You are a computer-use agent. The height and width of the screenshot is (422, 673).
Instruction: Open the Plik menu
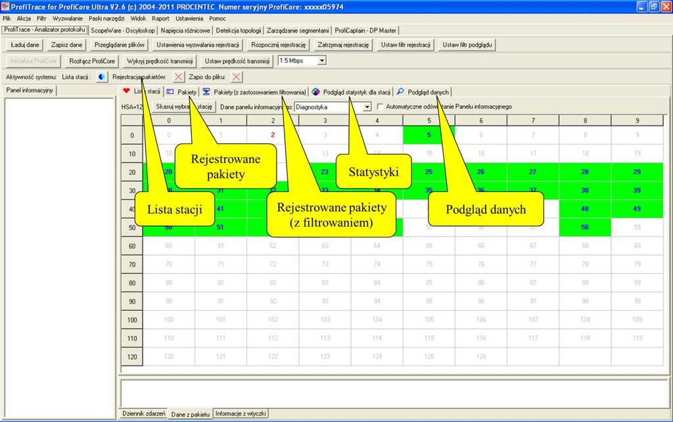(x=7, y=18)
